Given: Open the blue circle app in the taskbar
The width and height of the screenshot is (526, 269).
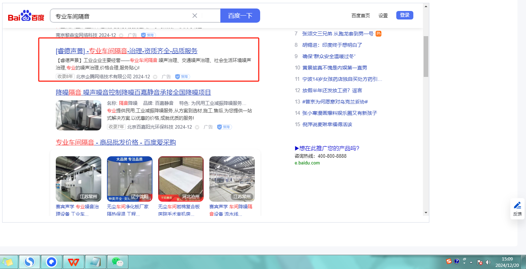Looking at the screenshot, I should [52, 262].
